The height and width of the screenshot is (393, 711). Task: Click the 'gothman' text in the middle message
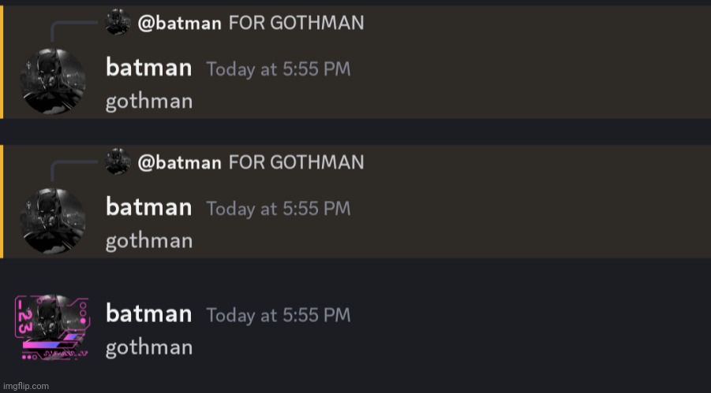[149, 241]
